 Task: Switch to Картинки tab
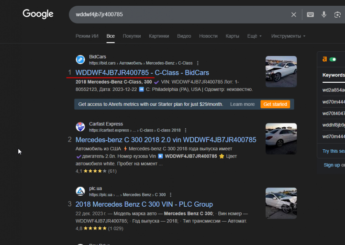point(159,36)
